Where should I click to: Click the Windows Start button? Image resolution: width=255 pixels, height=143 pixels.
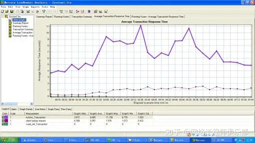point(10,140)
